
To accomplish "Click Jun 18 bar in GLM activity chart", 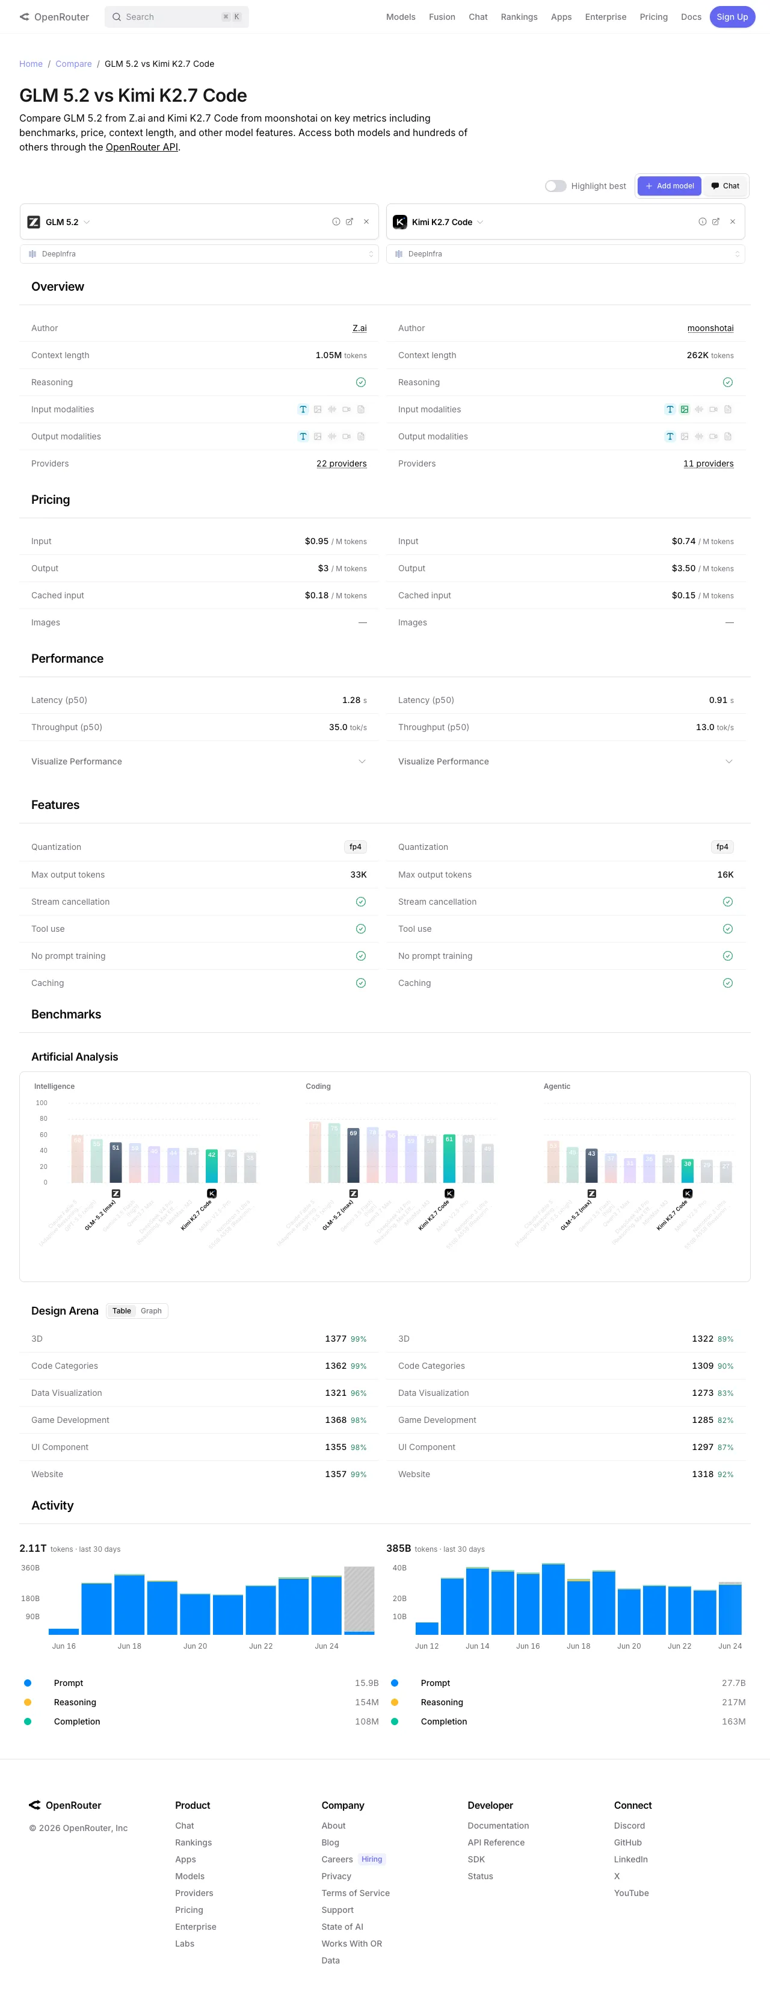I will [x=130, y=1604].
